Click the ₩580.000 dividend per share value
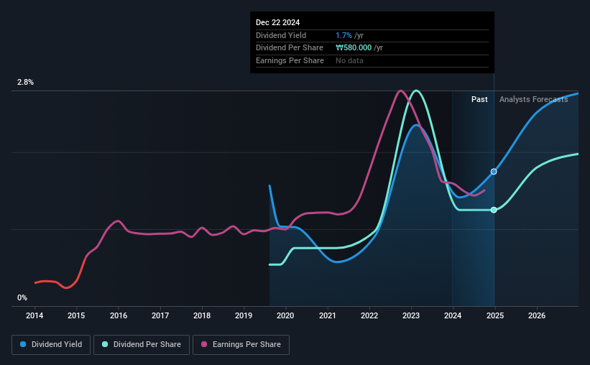Image resolution: width=590 pixels, height=365 pixels. click(354, 48)
